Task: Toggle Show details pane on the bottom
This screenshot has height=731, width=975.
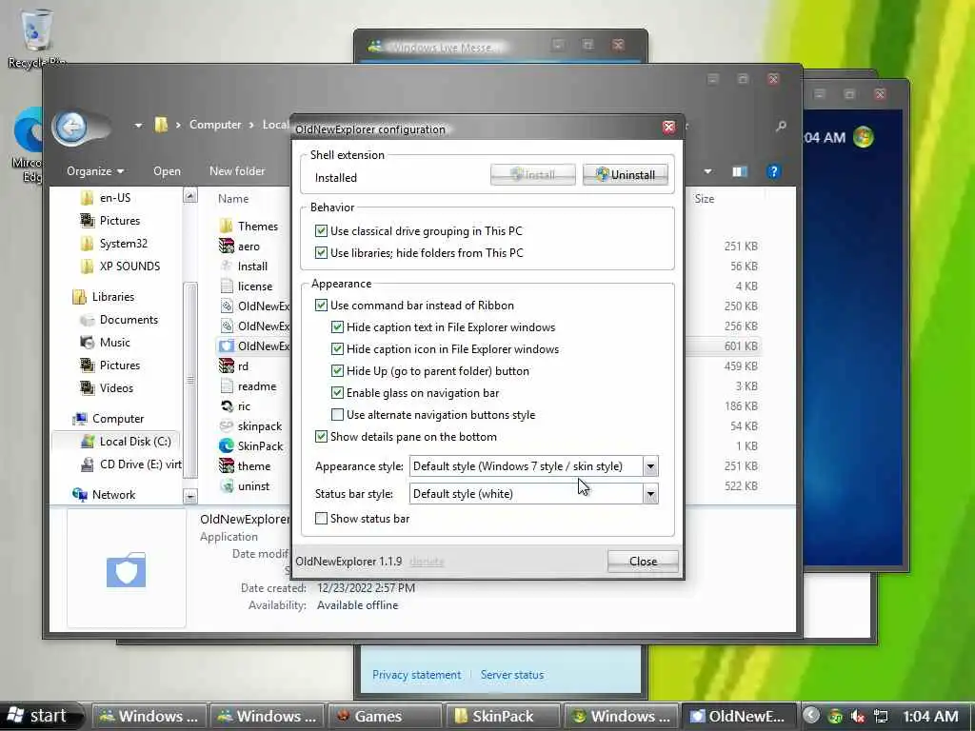Action: [x=321, y=436]
